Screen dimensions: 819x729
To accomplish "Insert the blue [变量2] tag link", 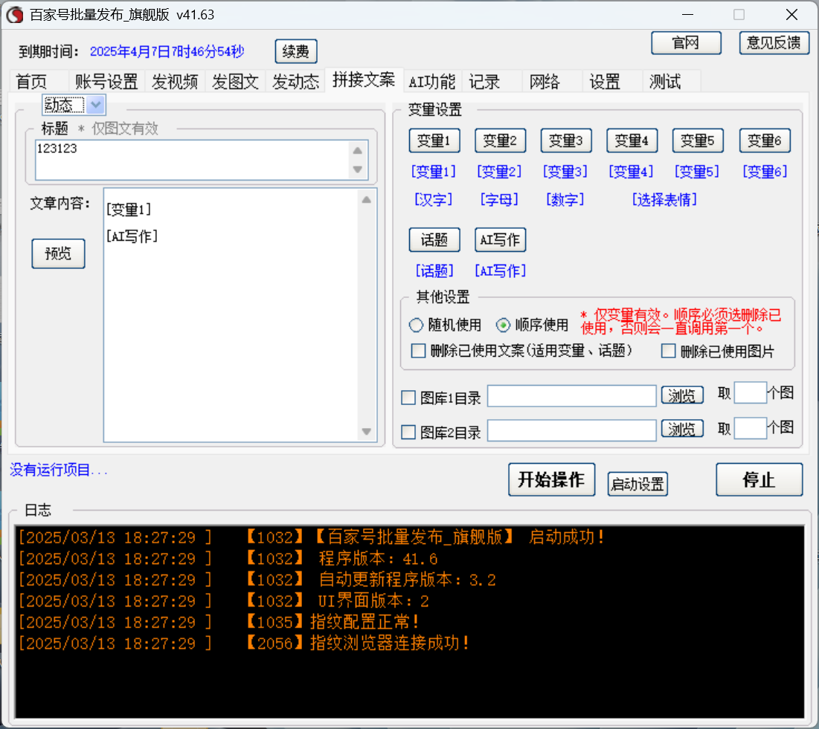I will tap(499, 171).
